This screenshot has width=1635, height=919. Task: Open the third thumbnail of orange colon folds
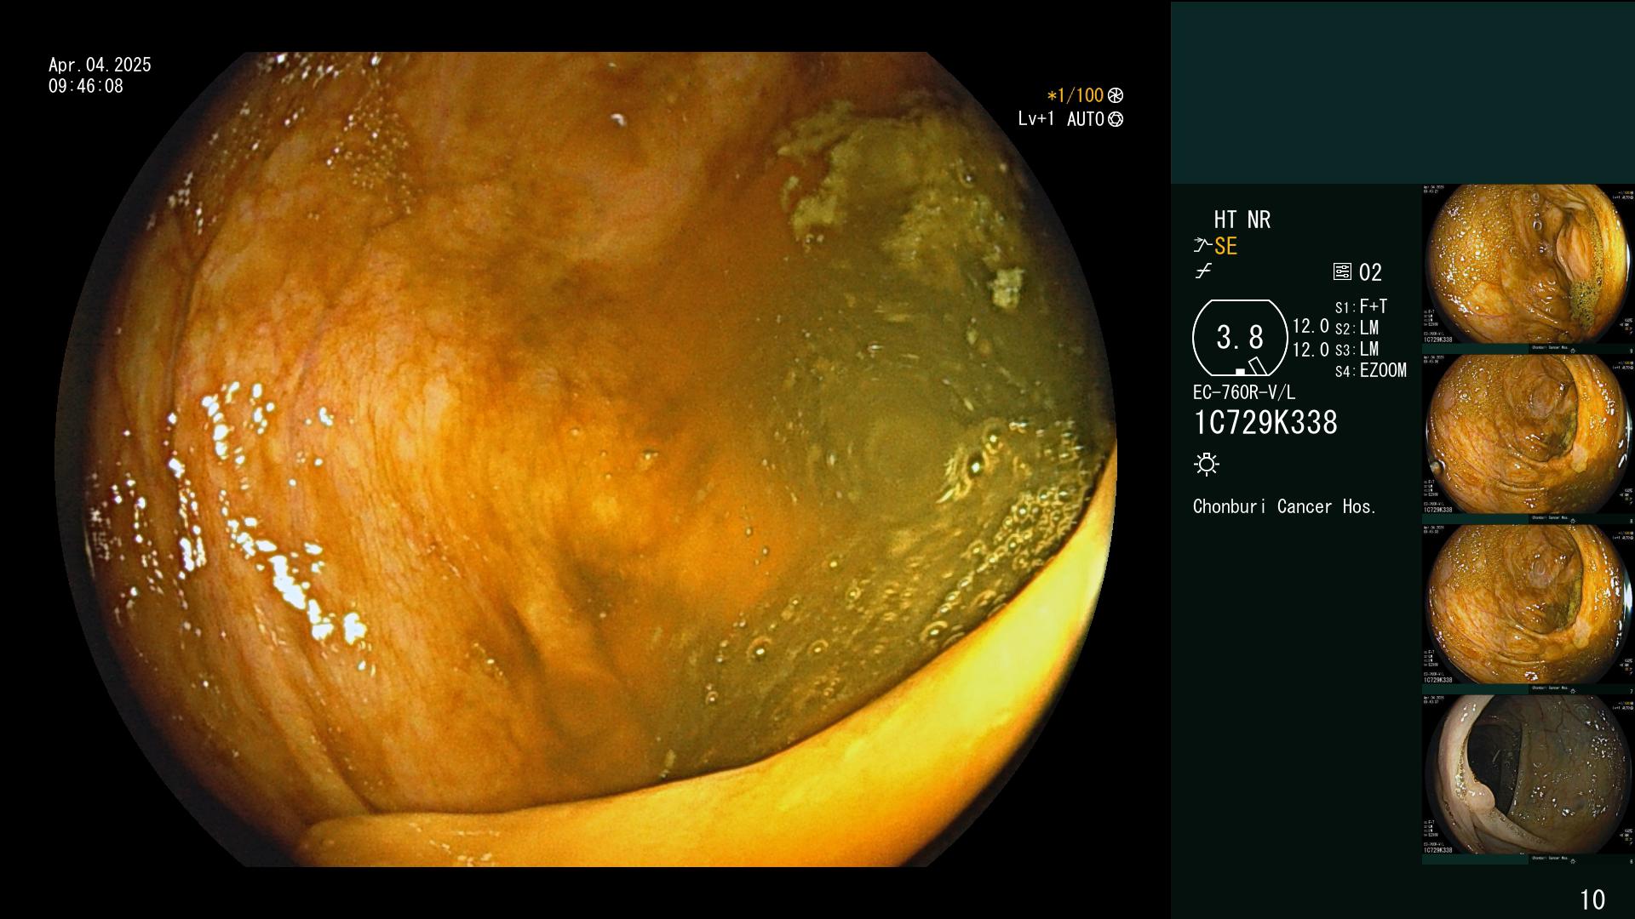pos(1528,606)
